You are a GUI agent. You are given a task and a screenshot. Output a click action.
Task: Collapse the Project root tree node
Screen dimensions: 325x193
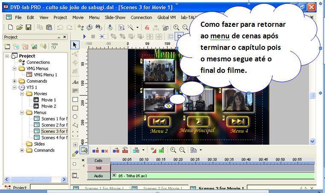7,56
